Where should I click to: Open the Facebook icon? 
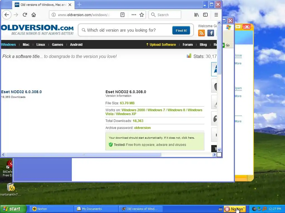pos(211,33)
